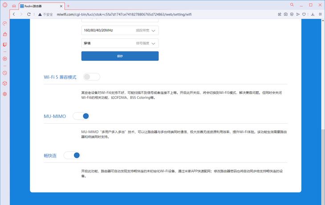The height and width of the screenshot is (205, 325).
Task: Open GX Control speedometer in sidebar
Action: pyautogui.click(x=5, y=24)
